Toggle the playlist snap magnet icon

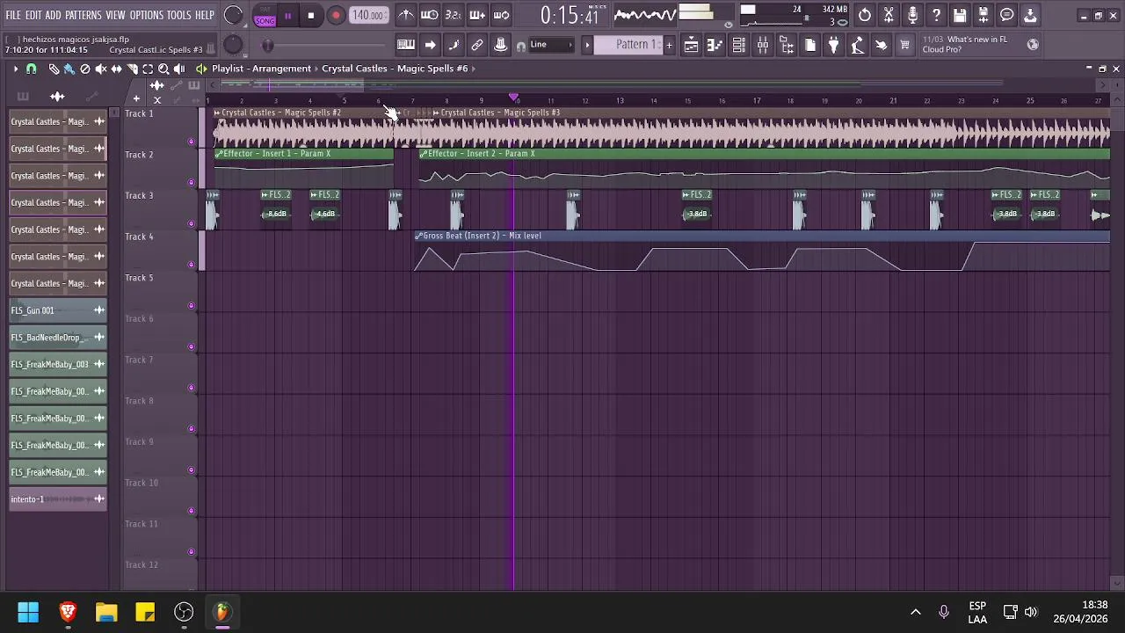click(x=32, y=69)
